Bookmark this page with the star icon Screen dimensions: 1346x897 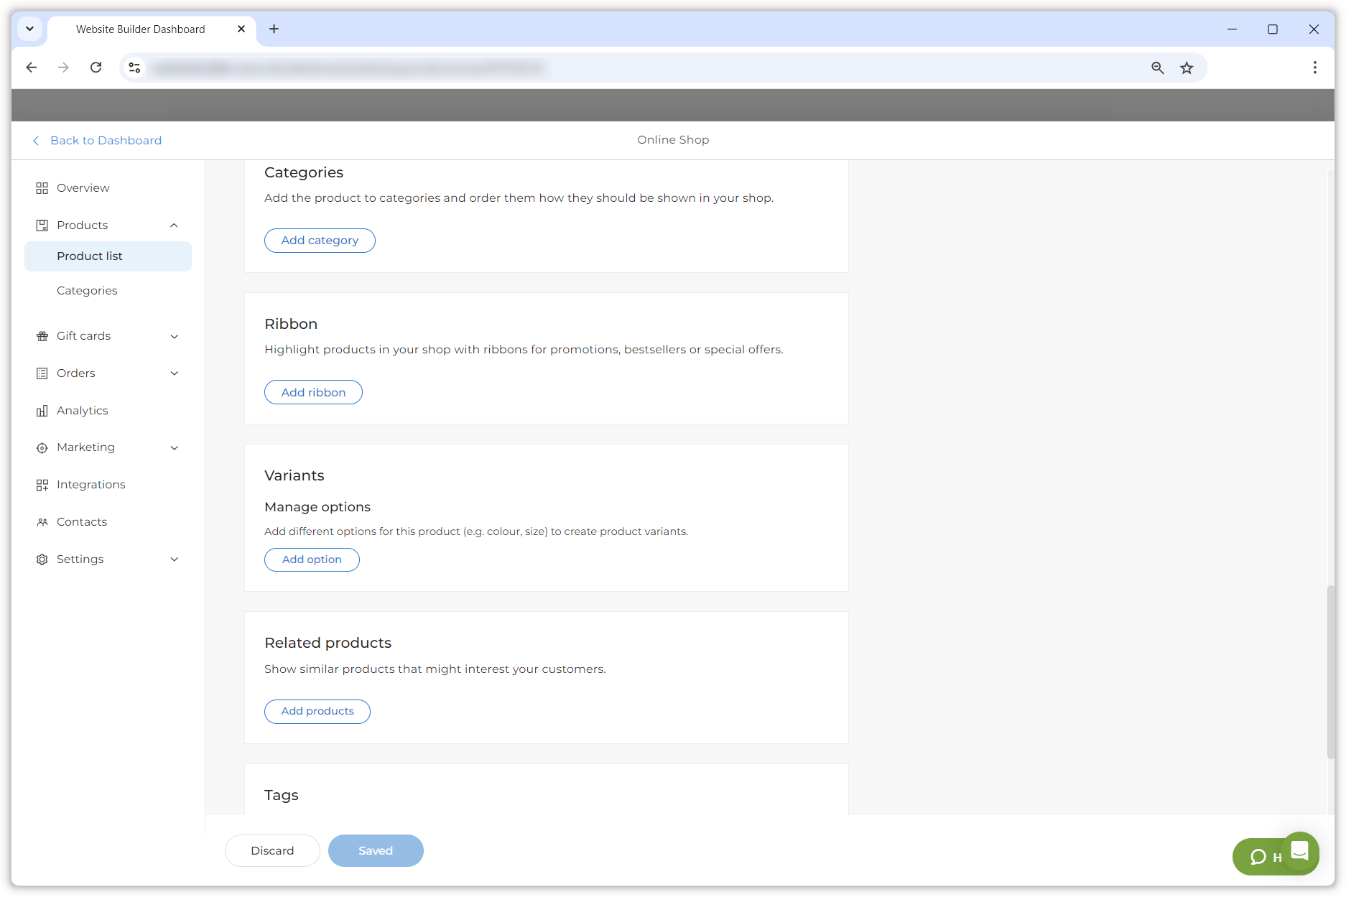click(x=1187, y=68)
